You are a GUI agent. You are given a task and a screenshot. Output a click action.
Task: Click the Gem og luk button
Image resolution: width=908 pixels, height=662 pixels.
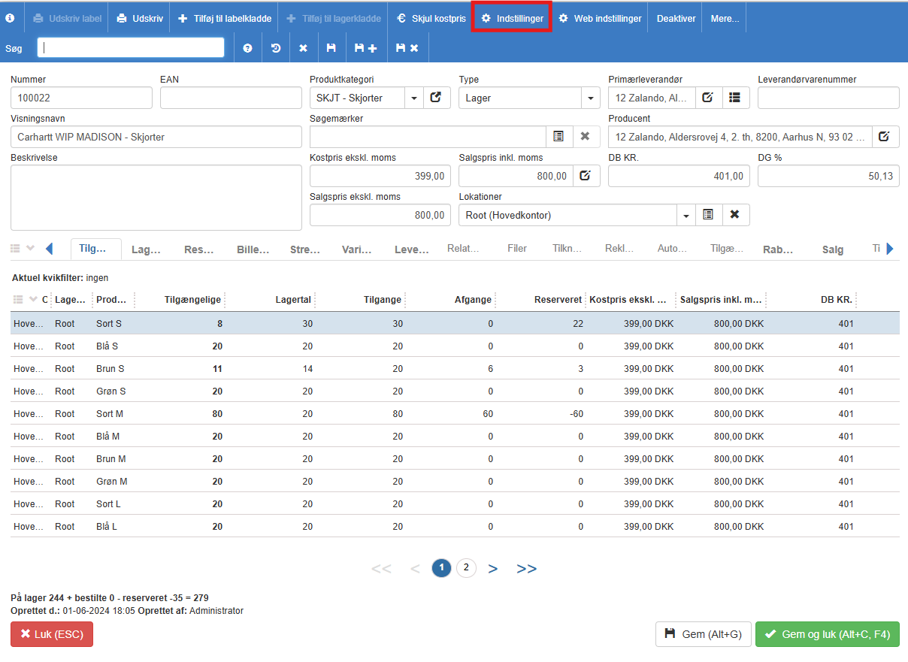[x=827, y=634]
